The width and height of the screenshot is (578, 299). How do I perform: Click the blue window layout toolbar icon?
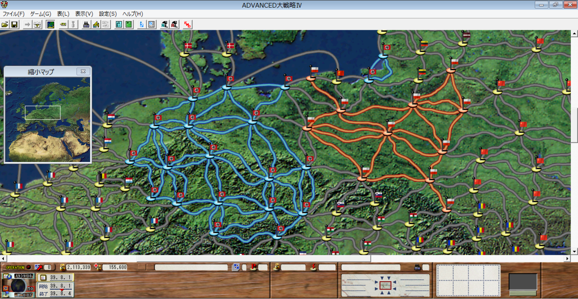pos(151,24)
